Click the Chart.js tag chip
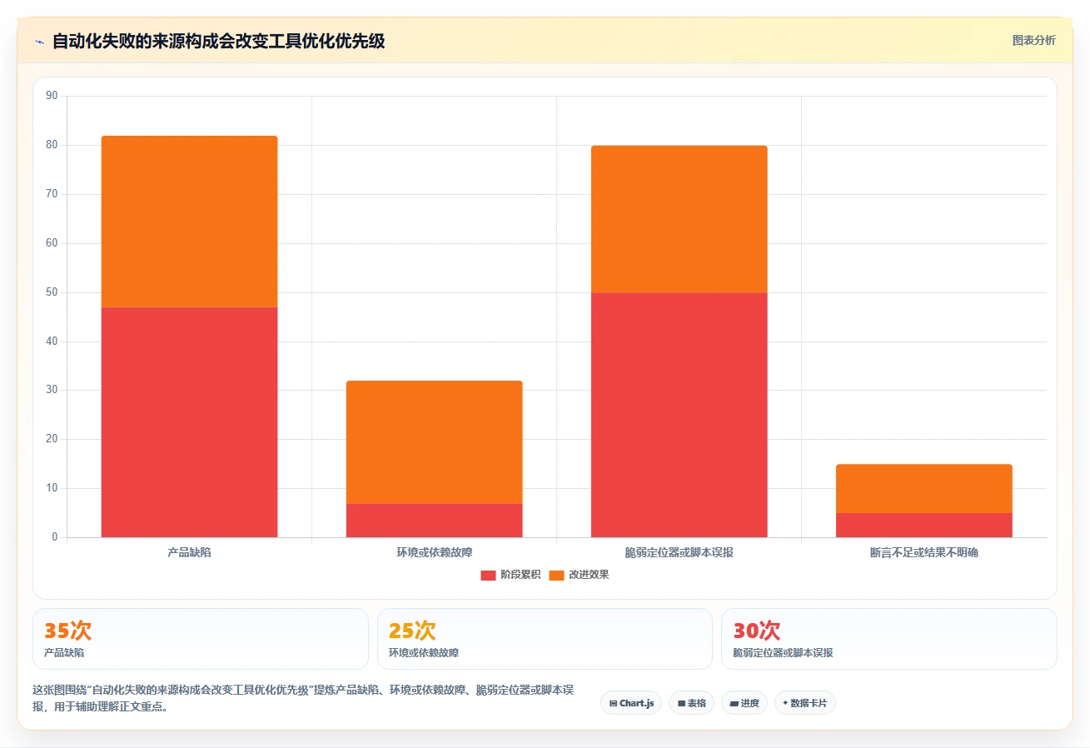Screen dimensions: 1090x748 631,703
